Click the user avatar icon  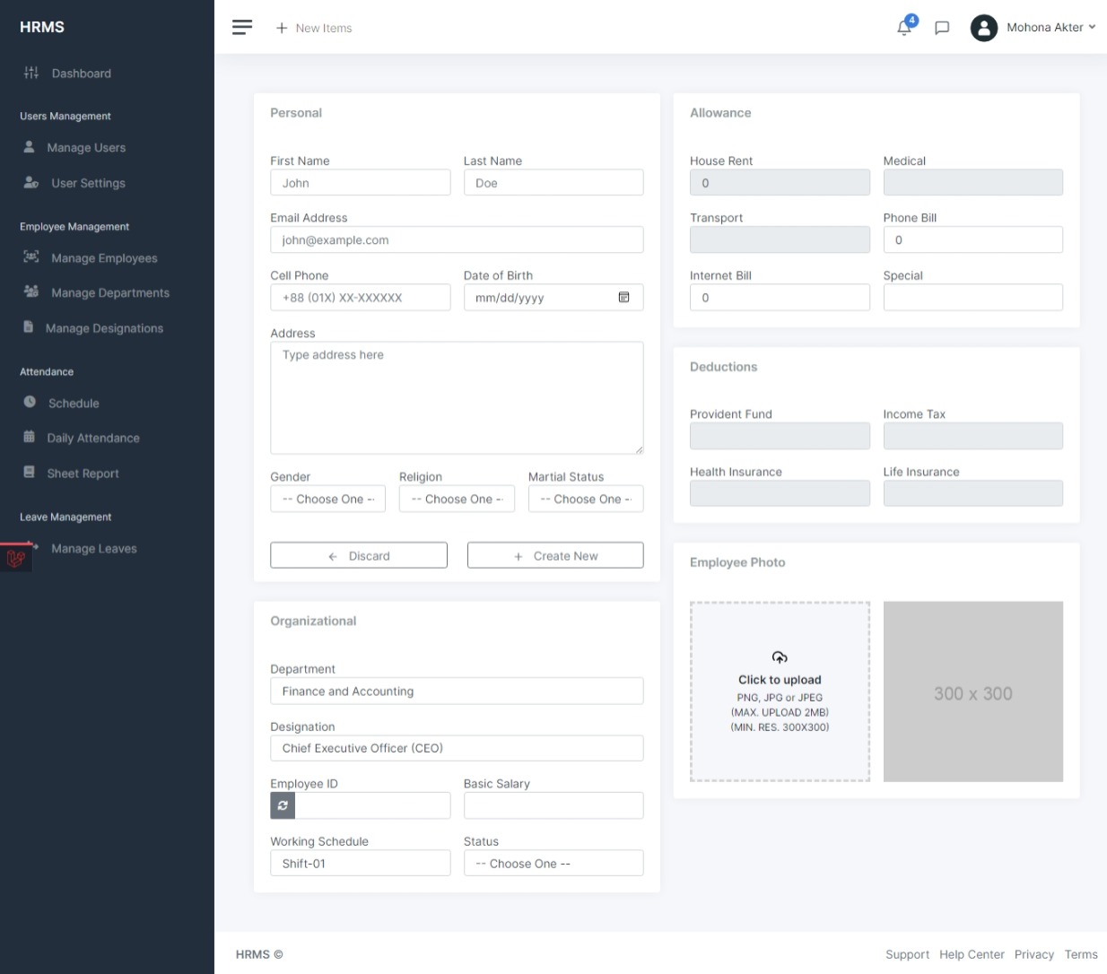[x=984, y=28]
